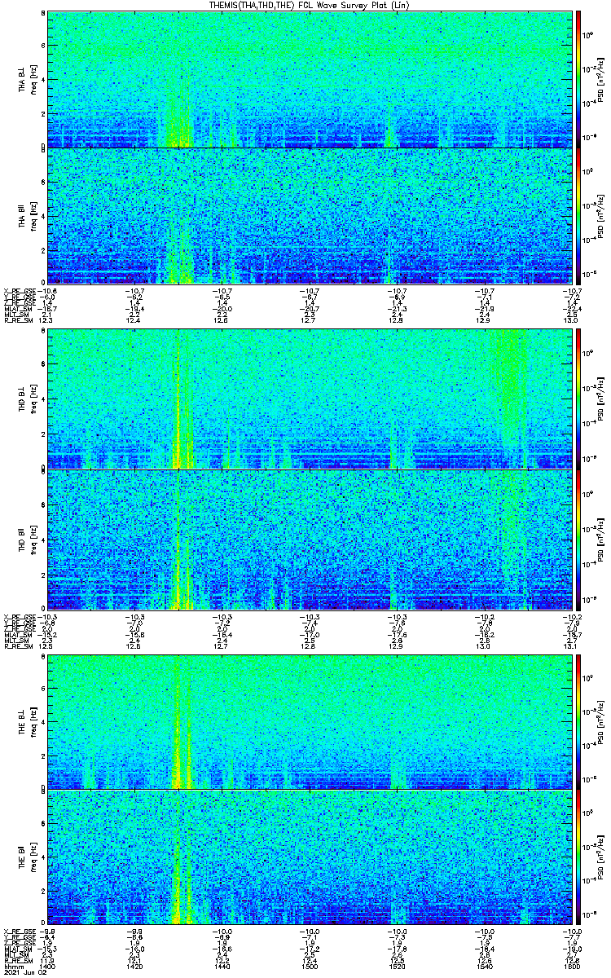This screenshot has width=611, height=978.
Task: Click the 1600 time tick label
Action: coord(572,967)
